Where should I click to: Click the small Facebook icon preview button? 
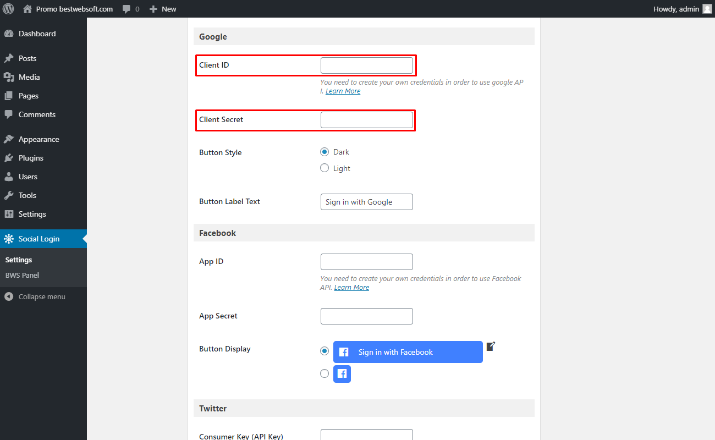point(342,374)
